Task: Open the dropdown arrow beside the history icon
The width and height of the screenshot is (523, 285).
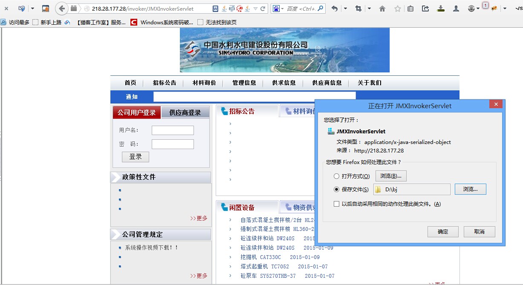Action: 32,9
